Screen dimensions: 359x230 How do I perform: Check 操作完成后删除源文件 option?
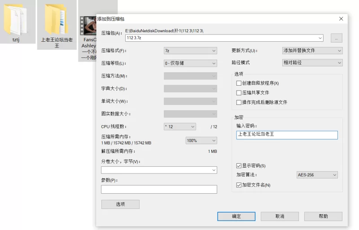click(239, 102)
